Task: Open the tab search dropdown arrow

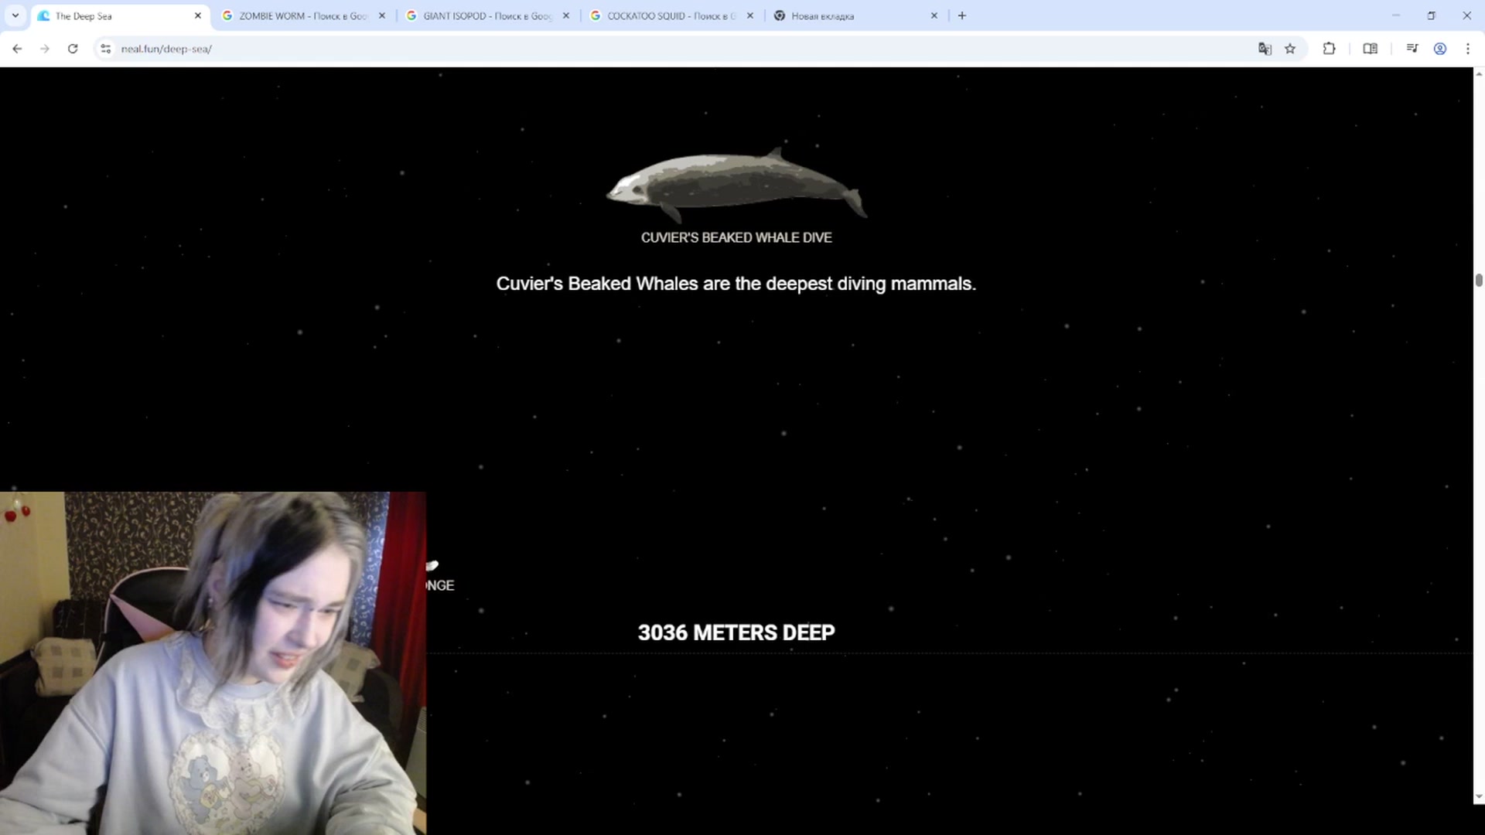Action: pyautogui.click(x=15, y=15)
